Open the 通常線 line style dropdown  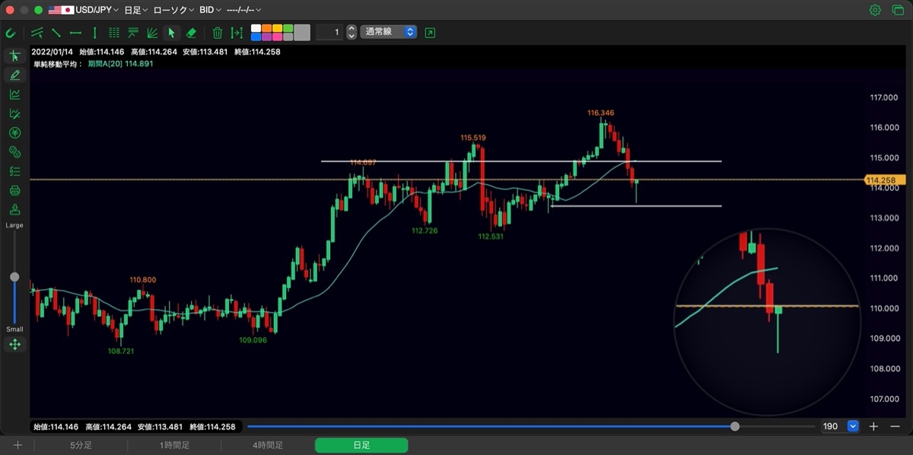coord(389,32)
